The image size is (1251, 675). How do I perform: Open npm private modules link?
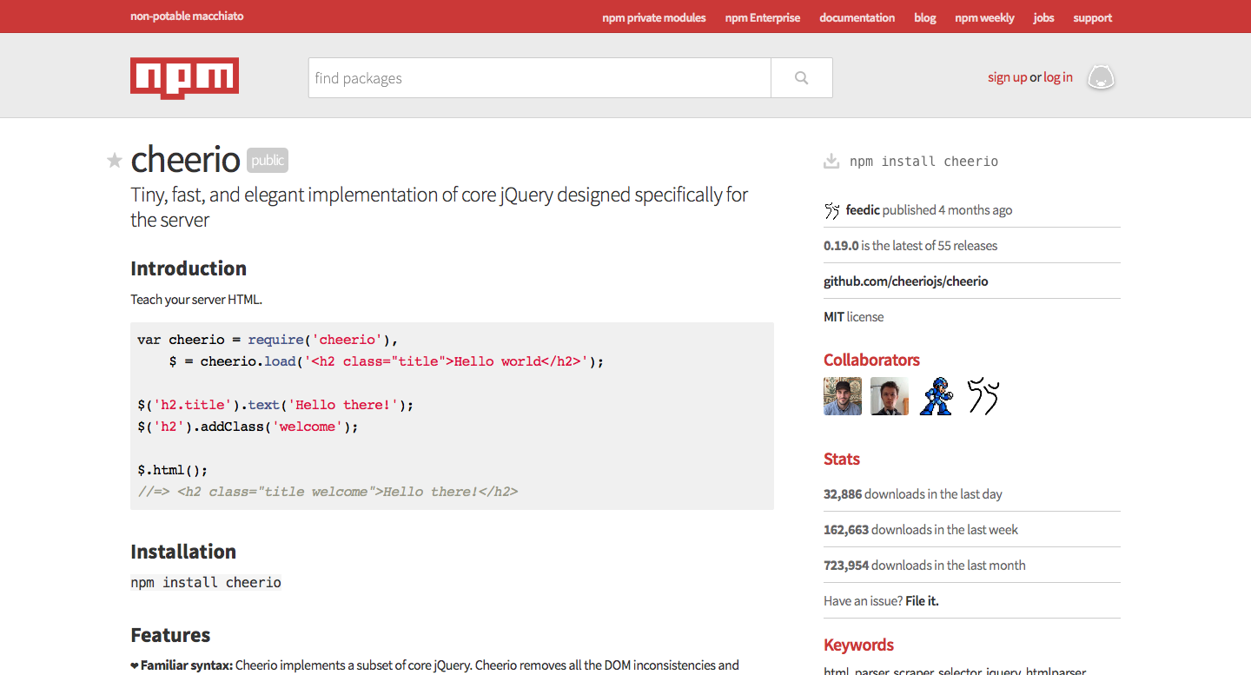(654, 17)
